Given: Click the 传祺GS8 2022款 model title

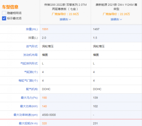Looking at the screenshot, I should (65, 7).
